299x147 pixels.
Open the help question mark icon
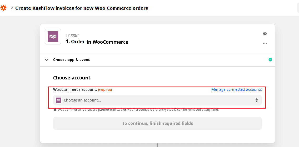[265, 34]
